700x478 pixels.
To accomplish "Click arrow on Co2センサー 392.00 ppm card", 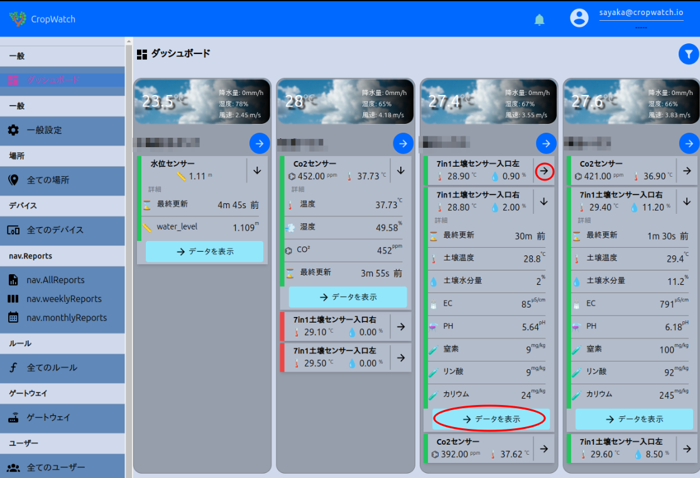I will [x=544, y=448].
